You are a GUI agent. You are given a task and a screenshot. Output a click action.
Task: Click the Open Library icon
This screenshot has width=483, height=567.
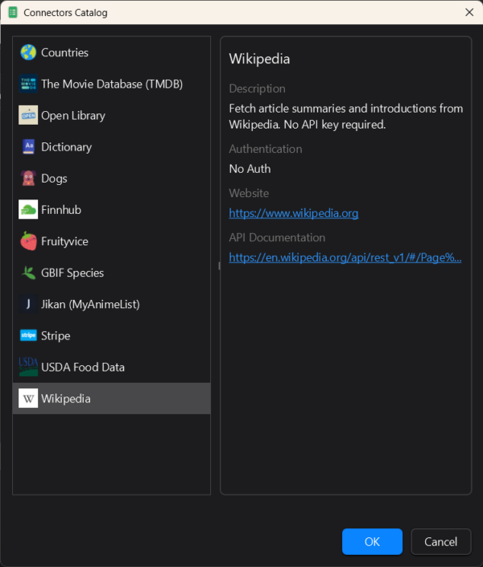[28, 115]
